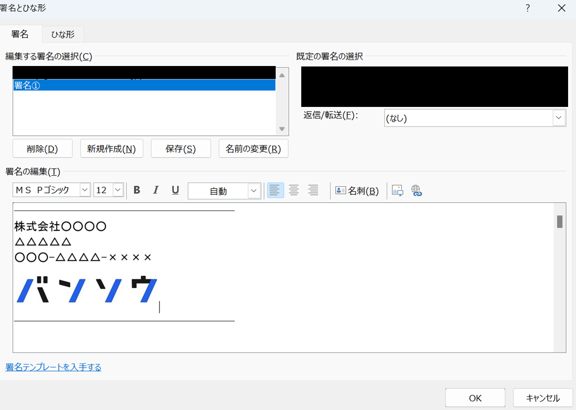Insert a hyperlink into the signature
576x410 pixels.
tap(417, 191)
